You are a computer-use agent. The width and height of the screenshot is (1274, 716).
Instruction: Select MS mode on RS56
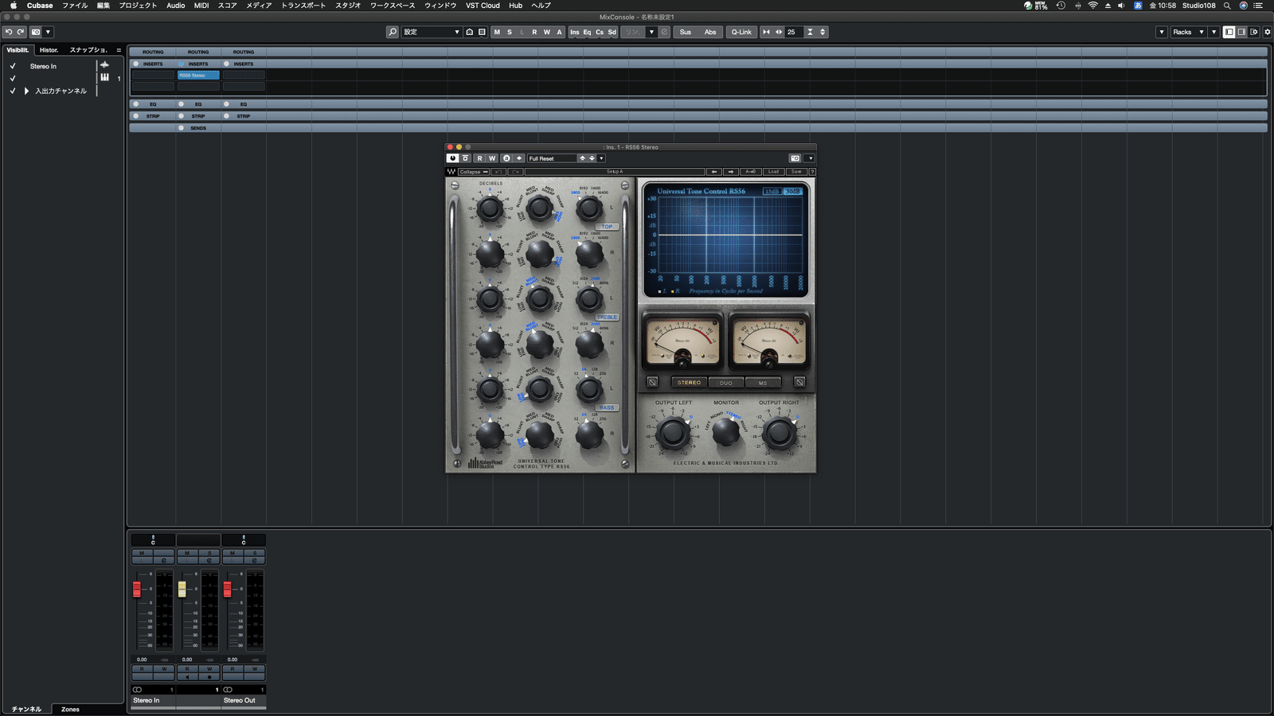(762, 383)
